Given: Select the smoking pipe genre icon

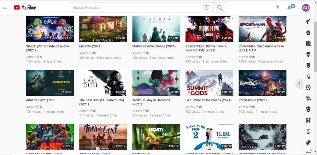Looking at the screenshot, I should tap(308, 76).
